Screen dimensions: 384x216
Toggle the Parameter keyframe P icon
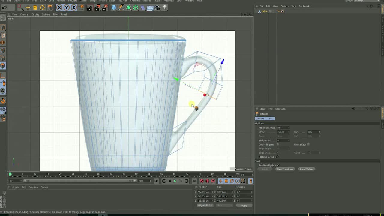click(x=237, y=181)
